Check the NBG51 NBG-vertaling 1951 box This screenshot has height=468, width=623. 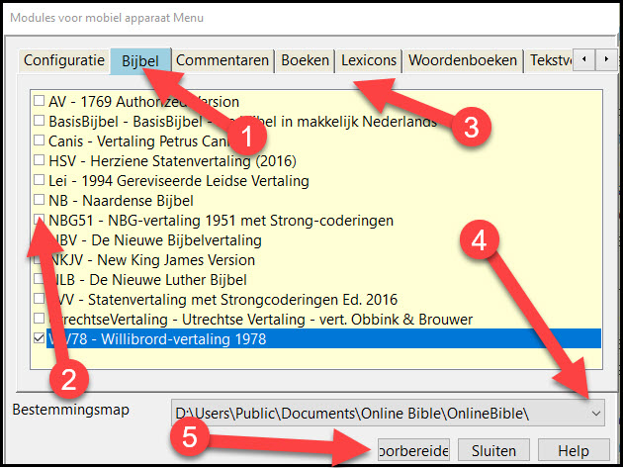tap(39, 219)
